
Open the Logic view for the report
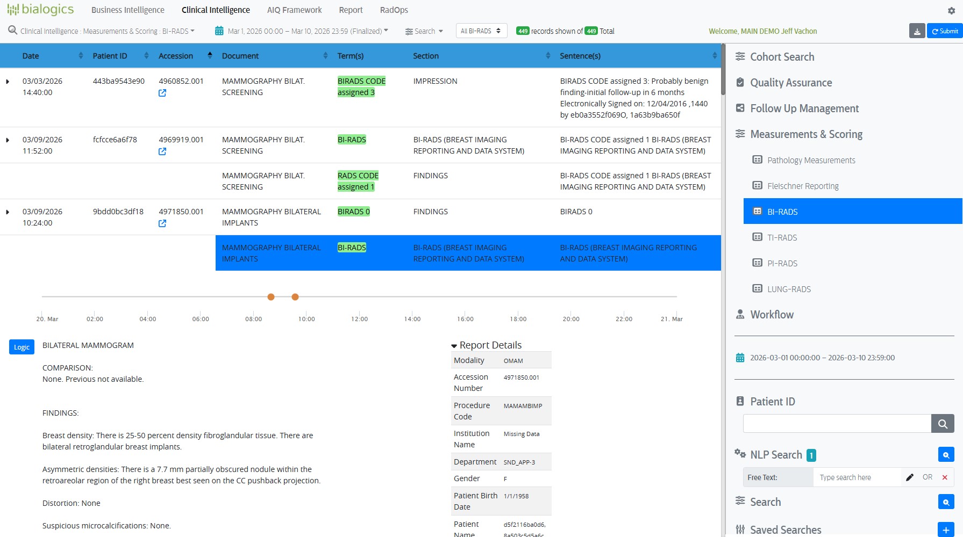22,347
